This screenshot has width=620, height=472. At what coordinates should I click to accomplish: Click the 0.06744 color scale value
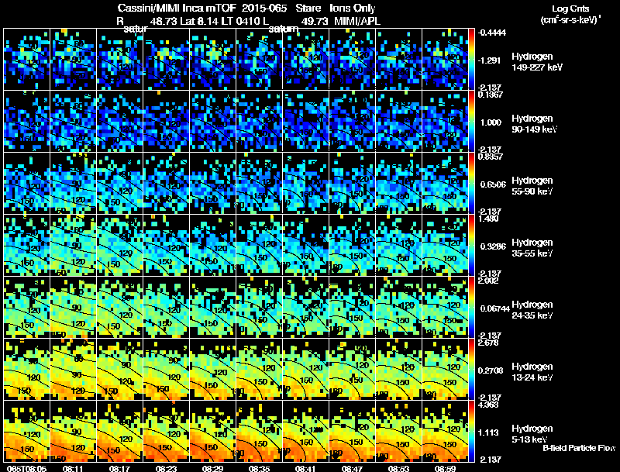494,308
